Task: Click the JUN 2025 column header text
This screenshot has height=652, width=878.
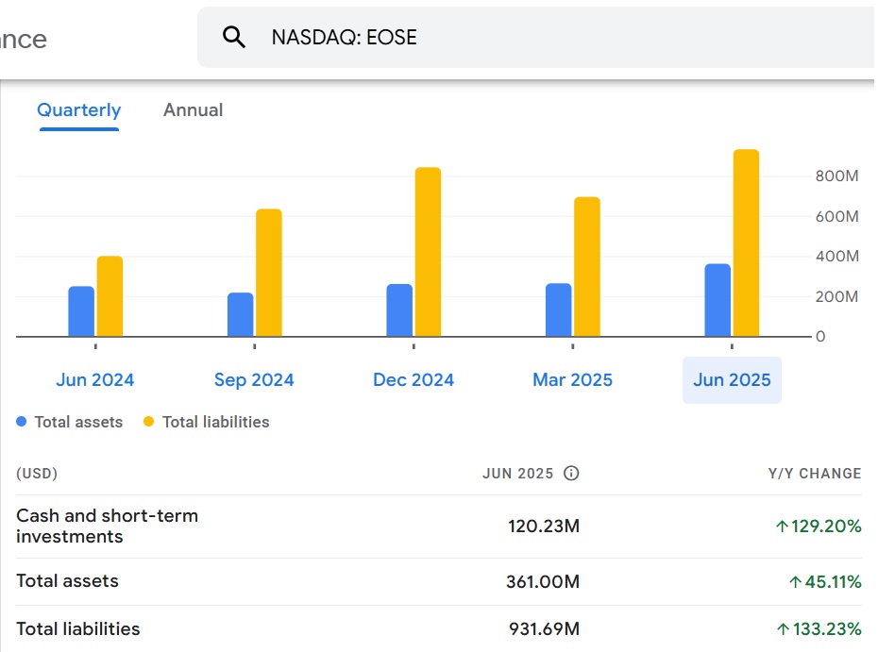Action: pos(518,474)
